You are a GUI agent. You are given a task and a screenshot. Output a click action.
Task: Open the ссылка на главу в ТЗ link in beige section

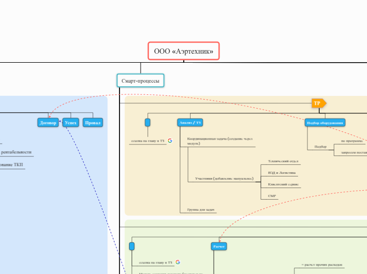[147, 141]
